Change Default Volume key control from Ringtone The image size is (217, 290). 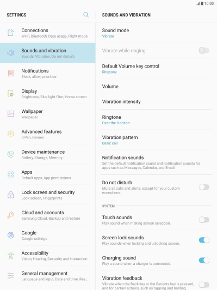pos(156,69)
